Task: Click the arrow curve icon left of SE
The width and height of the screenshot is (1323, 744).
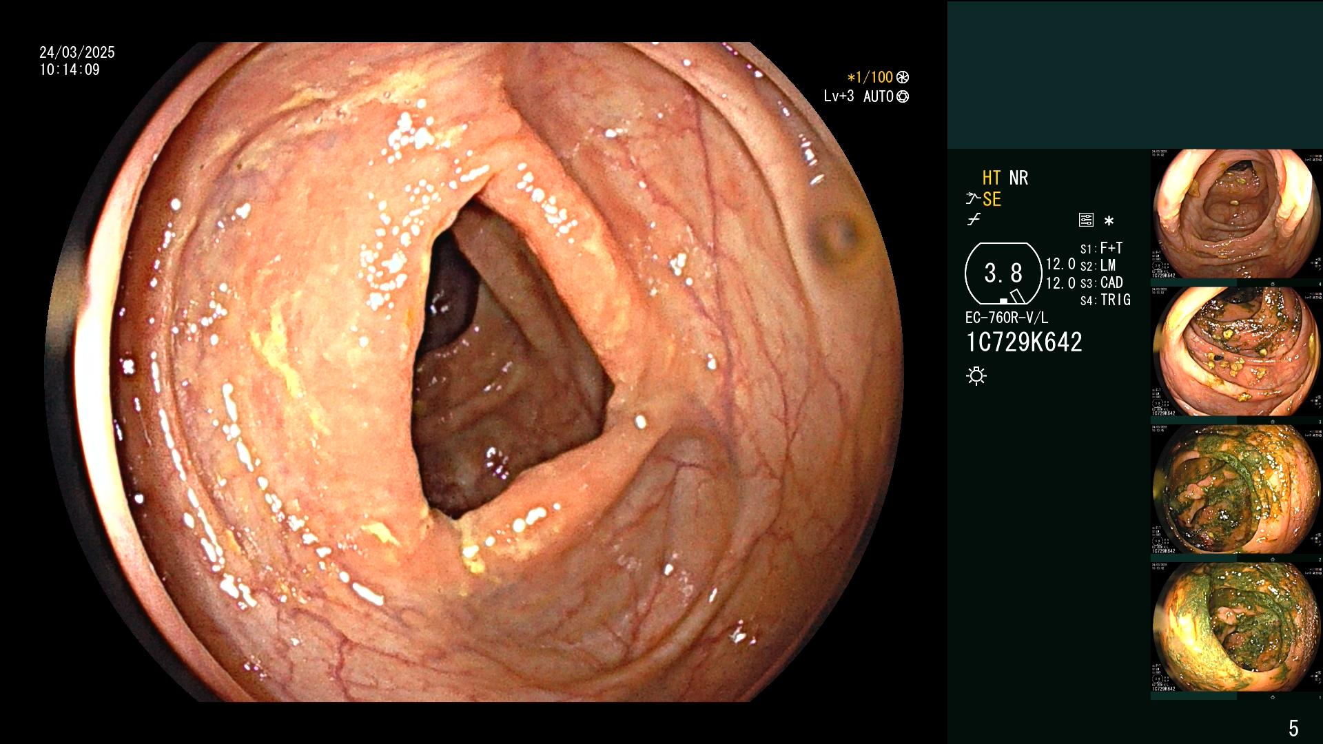Action: point(973,199)
